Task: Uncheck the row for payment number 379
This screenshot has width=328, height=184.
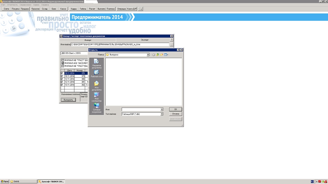Action: coord(62,76)
